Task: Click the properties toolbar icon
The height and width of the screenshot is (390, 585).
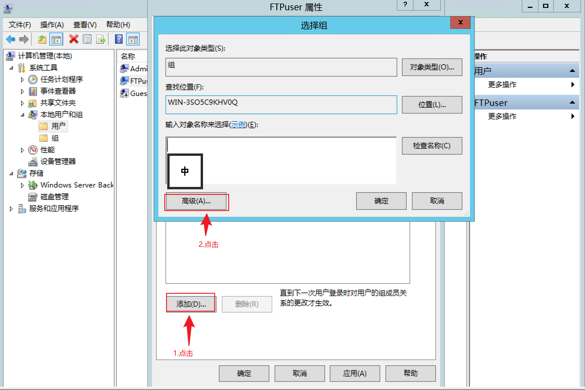Action: tap(87, 39)
